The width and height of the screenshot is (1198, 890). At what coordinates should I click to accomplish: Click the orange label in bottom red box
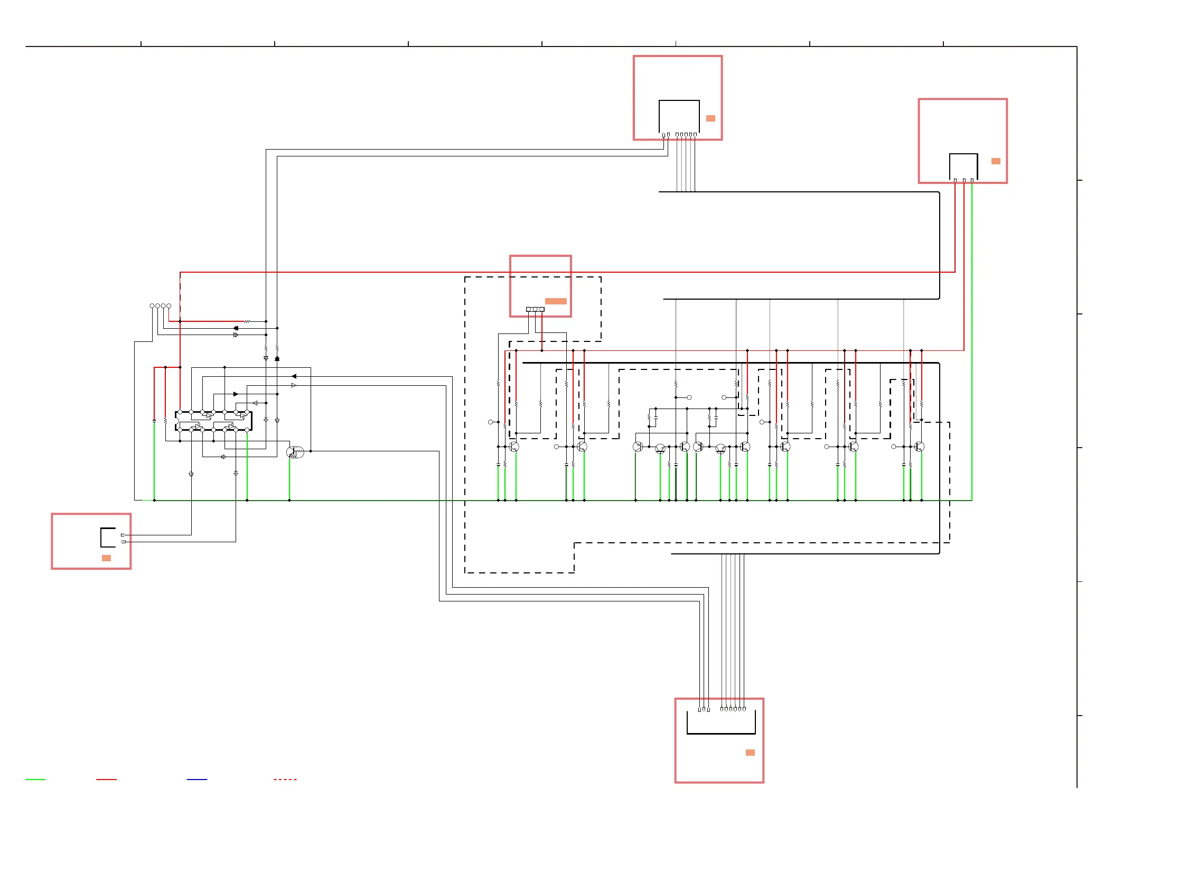tap(750, 753)
